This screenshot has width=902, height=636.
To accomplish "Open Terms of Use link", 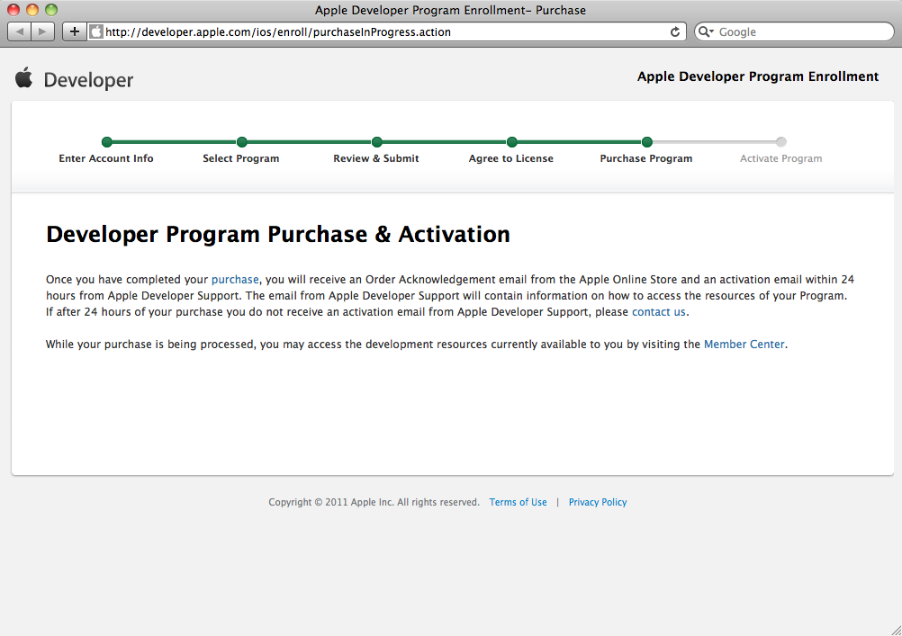I will [x=518, y=502].
